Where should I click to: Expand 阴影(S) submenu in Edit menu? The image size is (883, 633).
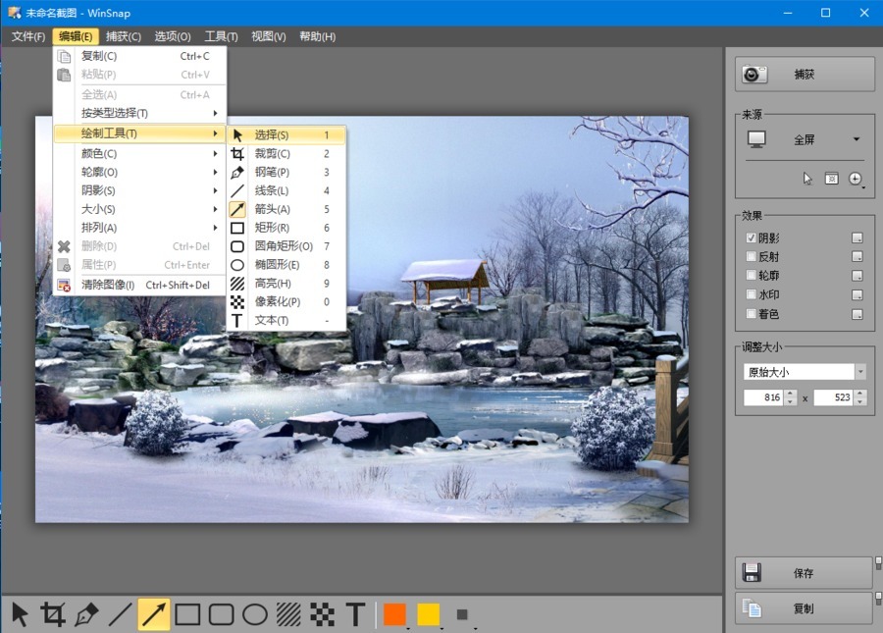[x=140, y=190]
